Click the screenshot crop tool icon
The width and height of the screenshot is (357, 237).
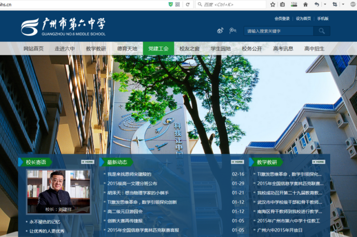(335, 4)
